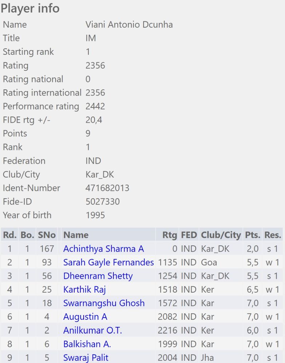Open Achinthya Sharma A player link
285x363 pixels.
(104, 249)
